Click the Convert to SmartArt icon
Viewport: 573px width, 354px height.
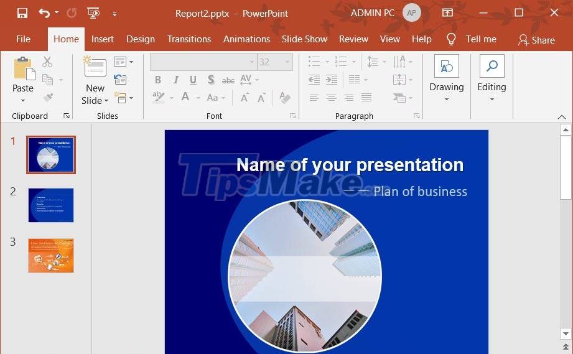[399, 98]
